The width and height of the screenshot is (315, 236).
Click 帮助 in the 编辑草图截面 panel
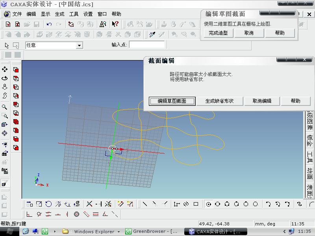click(x=280, y=33)
